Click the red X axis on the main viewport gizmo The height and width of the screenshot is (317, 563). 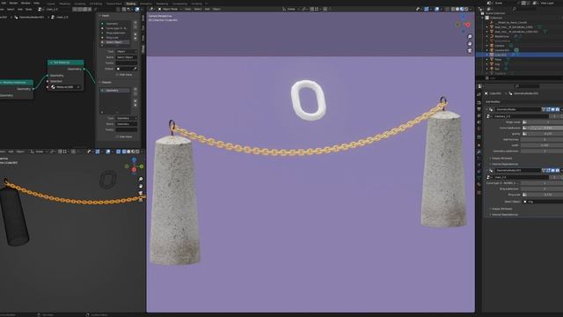click(x=468, y=25)
